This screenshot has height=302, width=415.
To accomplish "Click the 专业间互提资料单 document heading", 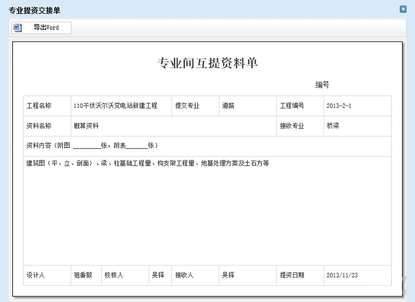I will pos(207,63).
